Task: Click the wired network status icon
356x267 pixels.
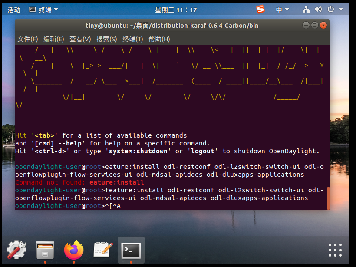Action: point(306,10)
